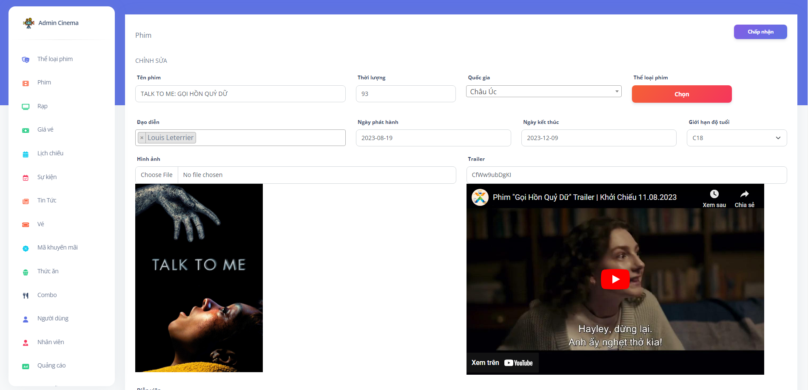The width and height of the screenshot is (808, 390).
Task: Click the Sự kiện calendar-check icon
Action: [26, 178]
